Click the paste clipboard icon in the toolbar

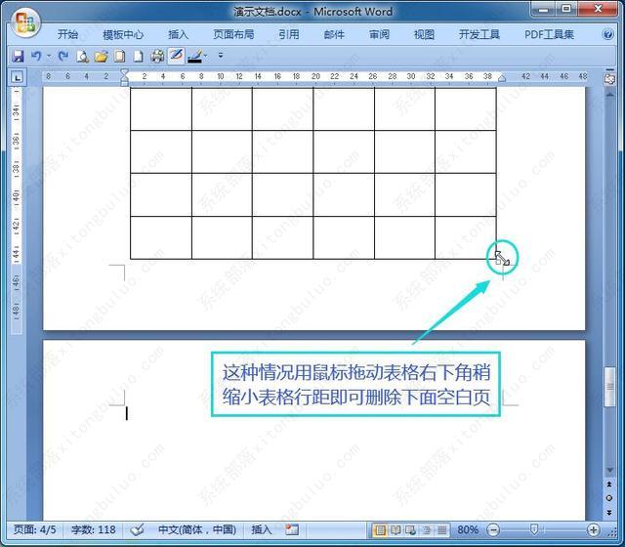tap(119, 57)
